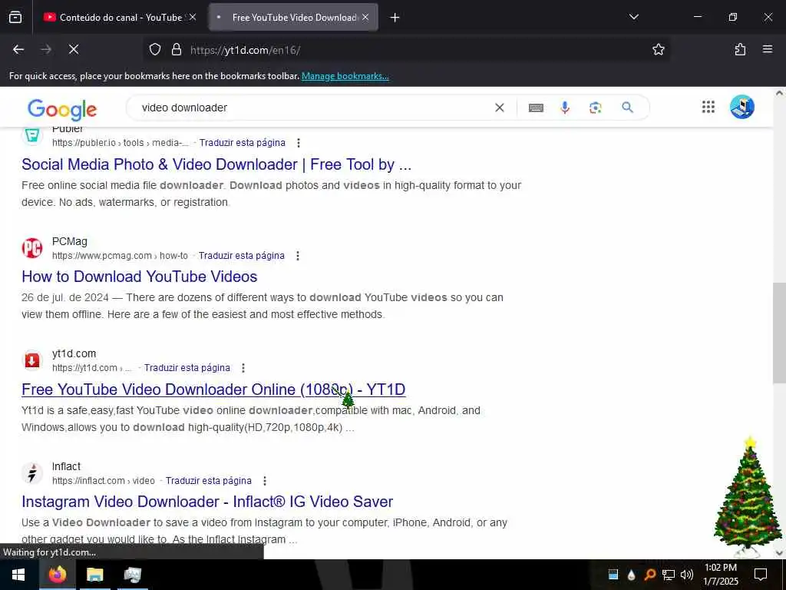
Task: Open Instagram Video Downloader Inflact result
Action: (x=207, y=502)
